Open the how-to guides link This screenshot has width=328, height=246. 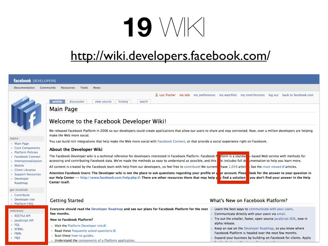click(x=82, y=235)
